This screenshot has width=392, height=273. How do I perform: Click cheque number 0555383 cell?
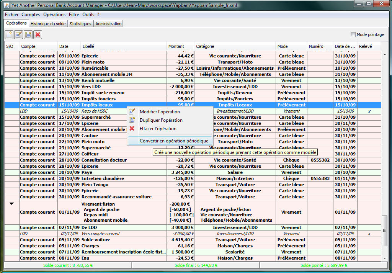[x=320, y=178]
